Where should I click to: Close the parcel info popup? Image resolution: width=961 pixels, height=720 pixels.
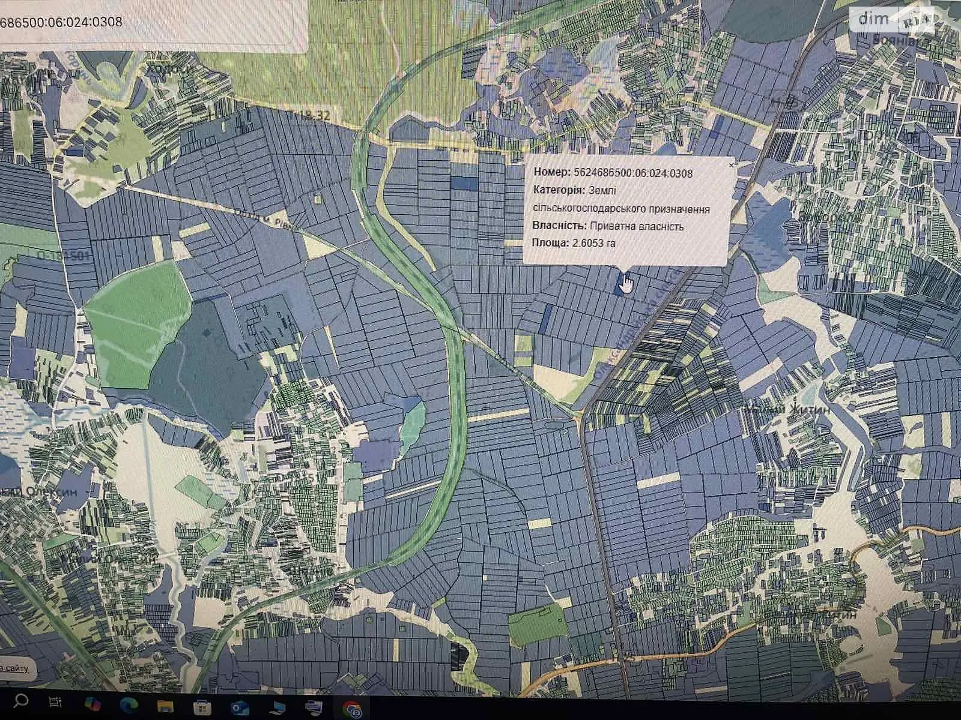731,164
